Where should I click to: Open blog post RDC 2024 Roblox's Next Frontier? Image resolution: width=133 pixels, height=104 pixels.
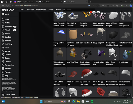pyautogui.click(x=9, y=79)
